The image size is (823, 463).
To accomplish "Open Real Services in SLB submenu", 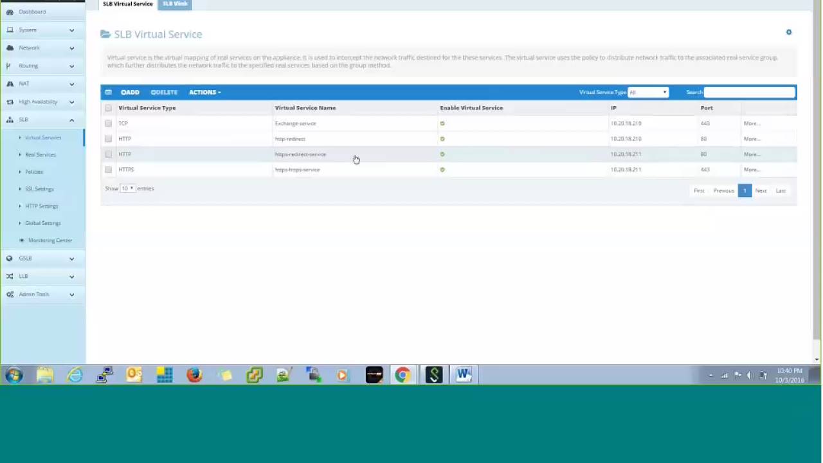I will tap(41, 154).
